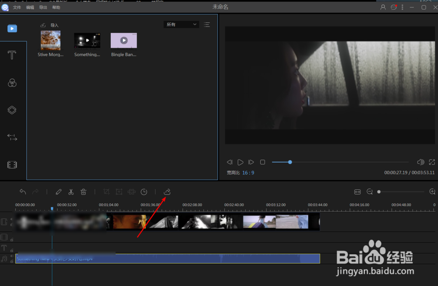Select the Something New audio clip on timeline

point(168,258)
